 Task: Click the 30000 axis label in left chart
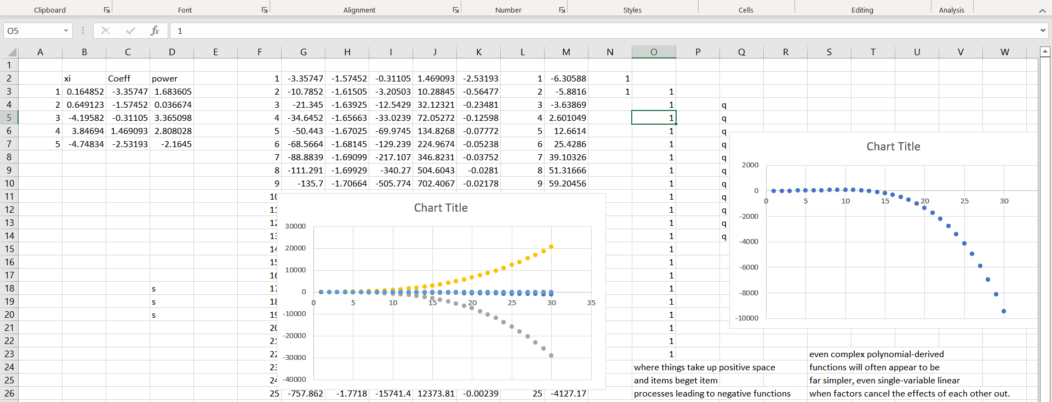point(295,226)
